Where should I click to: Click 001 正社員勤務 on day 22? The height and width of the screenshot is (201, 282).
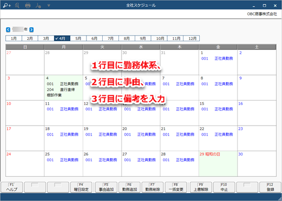[x=217, y=135]
